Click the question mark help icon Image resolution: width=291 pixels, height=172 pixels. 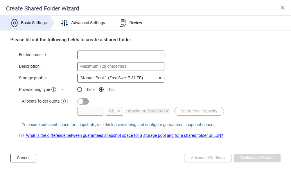pos(21,135)
